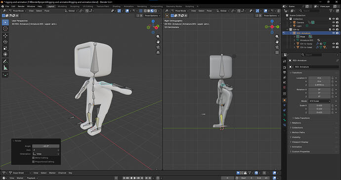Open the XYZ Euler rotation mode dropdown
The height and width of the screenshot is (180, 341).
(x=319, y=101)
